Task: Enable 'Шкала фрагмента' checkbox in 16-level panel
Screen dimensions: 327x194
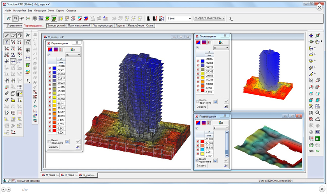Action: click(x=49, y=142)
